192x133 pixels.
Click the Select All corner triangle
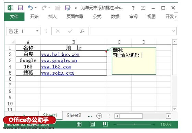[13, 42]
